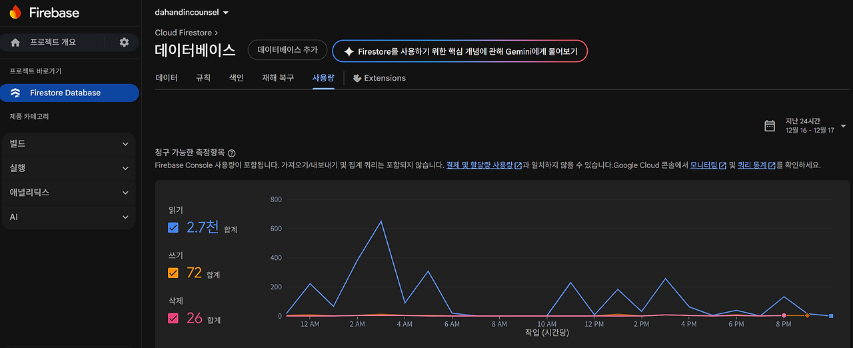Click external-link icon after 쿼리 통계
Viewport: 853px width, 348px height.
pyautogui.click(x=772, y=165)
